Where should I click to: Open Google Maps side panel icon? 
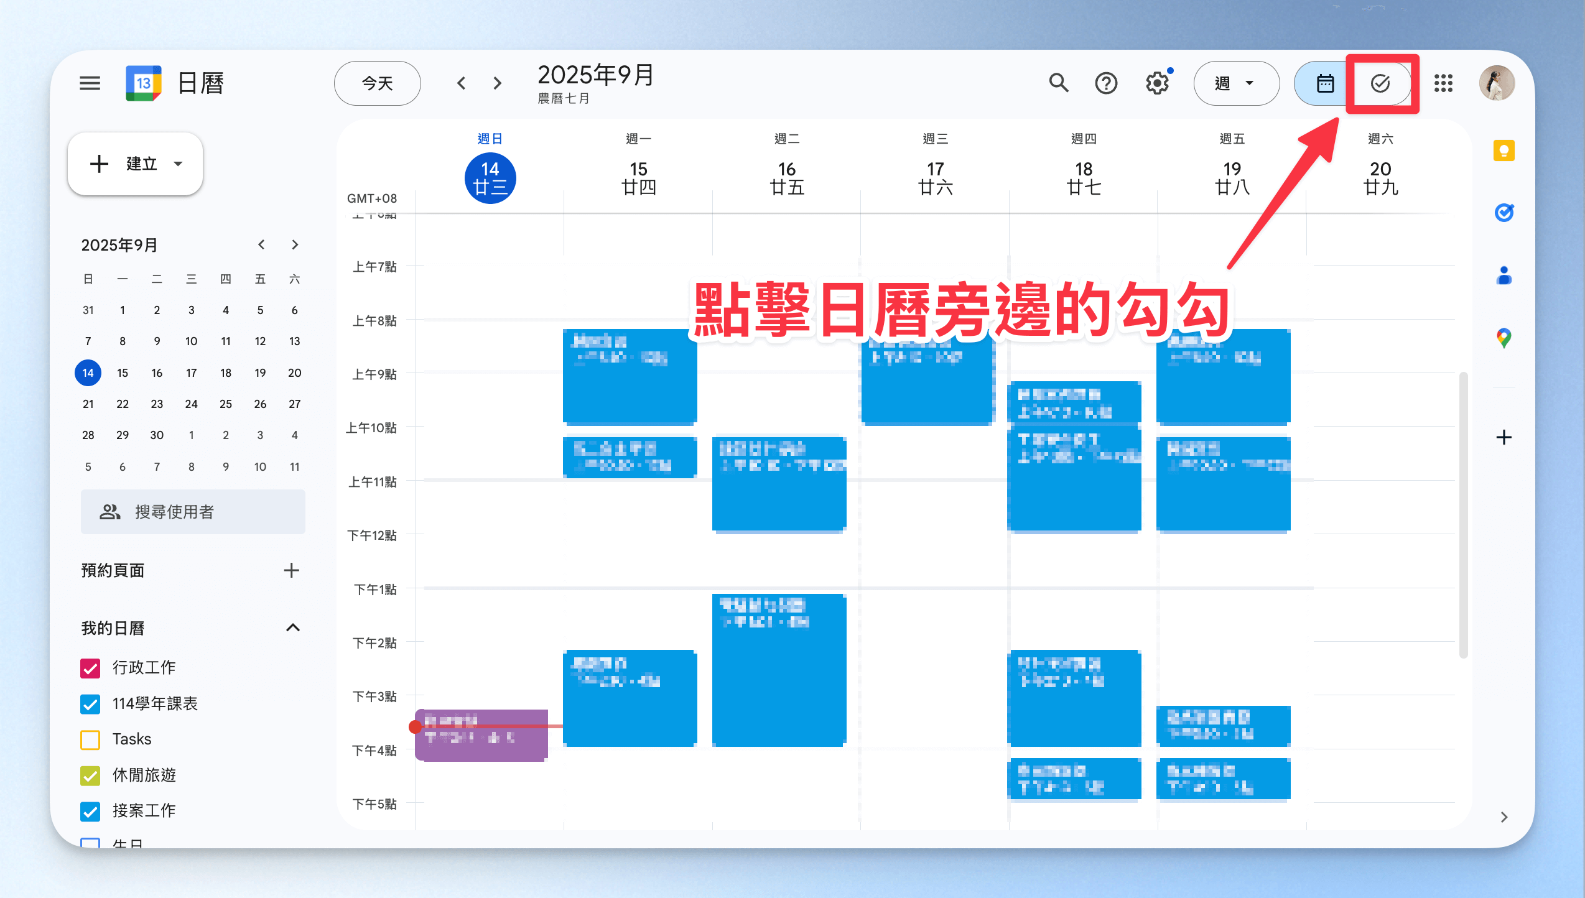click(x=1504, y=338)
